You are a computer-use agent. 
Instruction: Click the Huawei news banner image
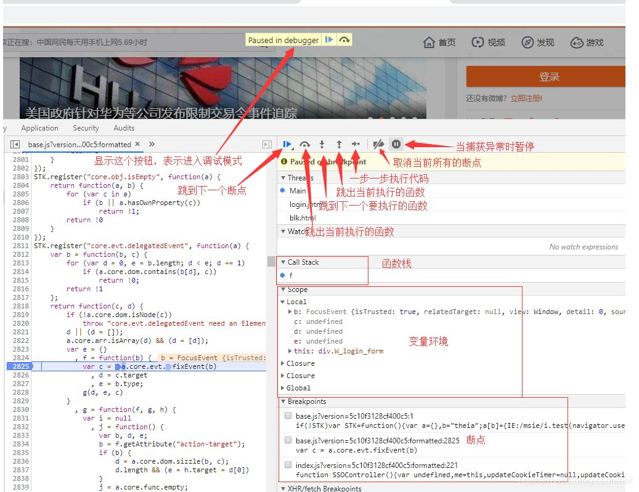click(223, 88)
